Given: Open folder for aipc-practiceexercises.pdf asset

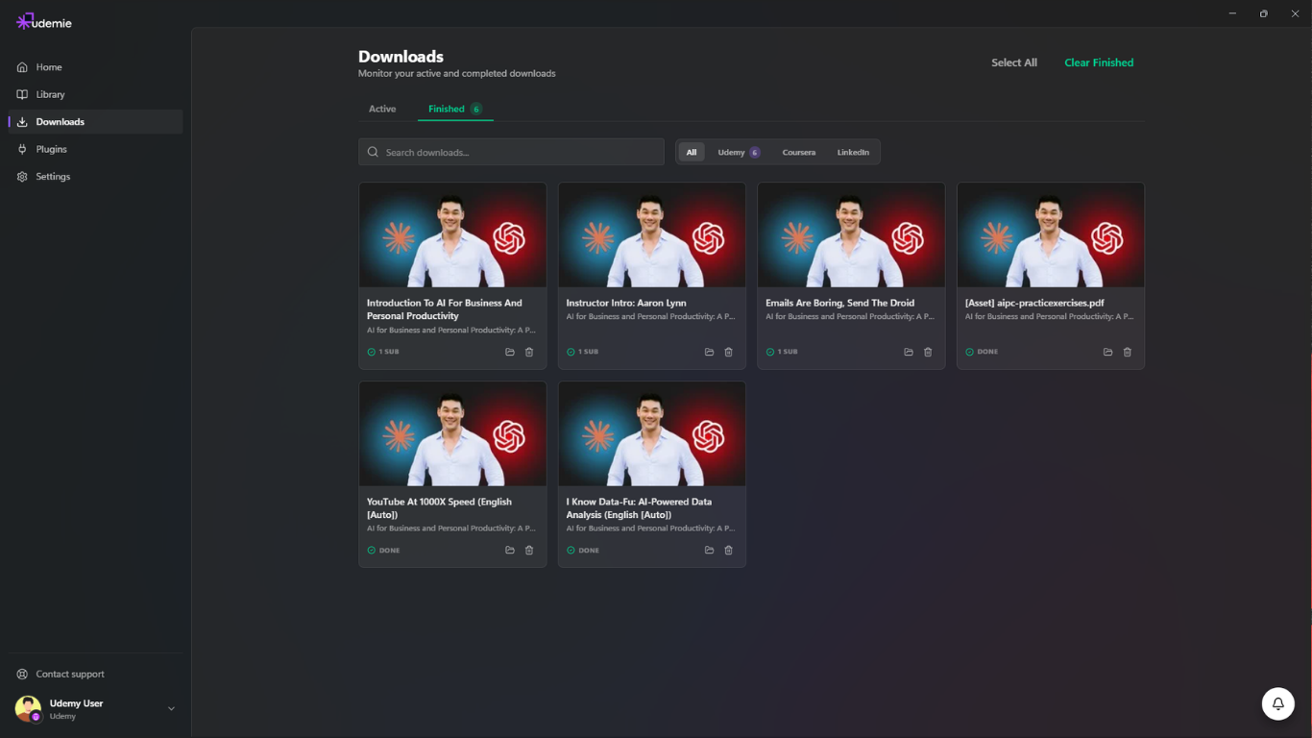Looking at the screenshot, I should pyautogui.click(x=1108, y=352).
